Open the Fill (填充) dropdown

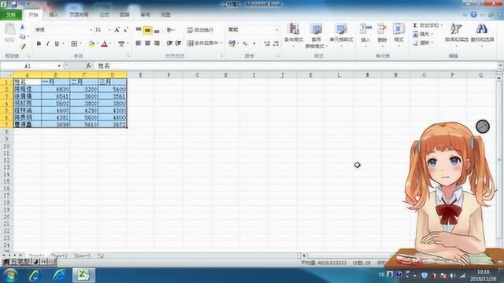[x=423, y=34]
